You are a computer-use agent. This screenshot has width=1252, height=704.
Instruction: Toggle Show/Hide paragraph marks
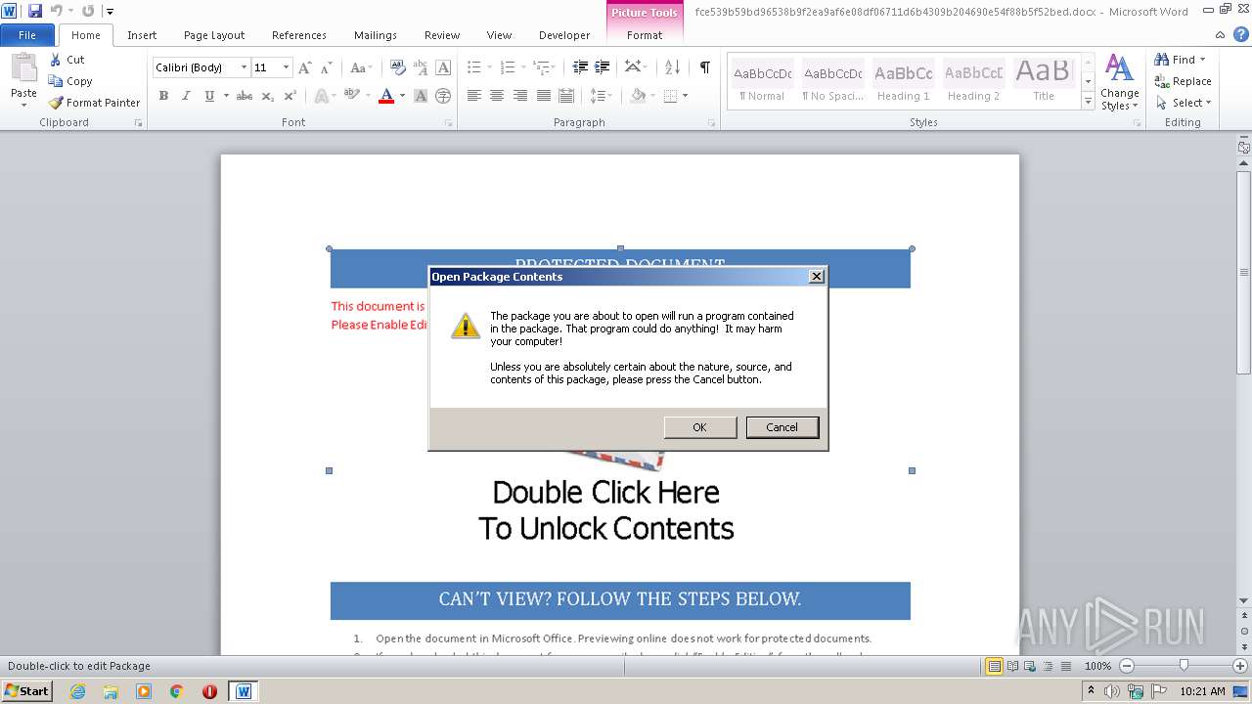pyautogui.click(x=704, y=67)
